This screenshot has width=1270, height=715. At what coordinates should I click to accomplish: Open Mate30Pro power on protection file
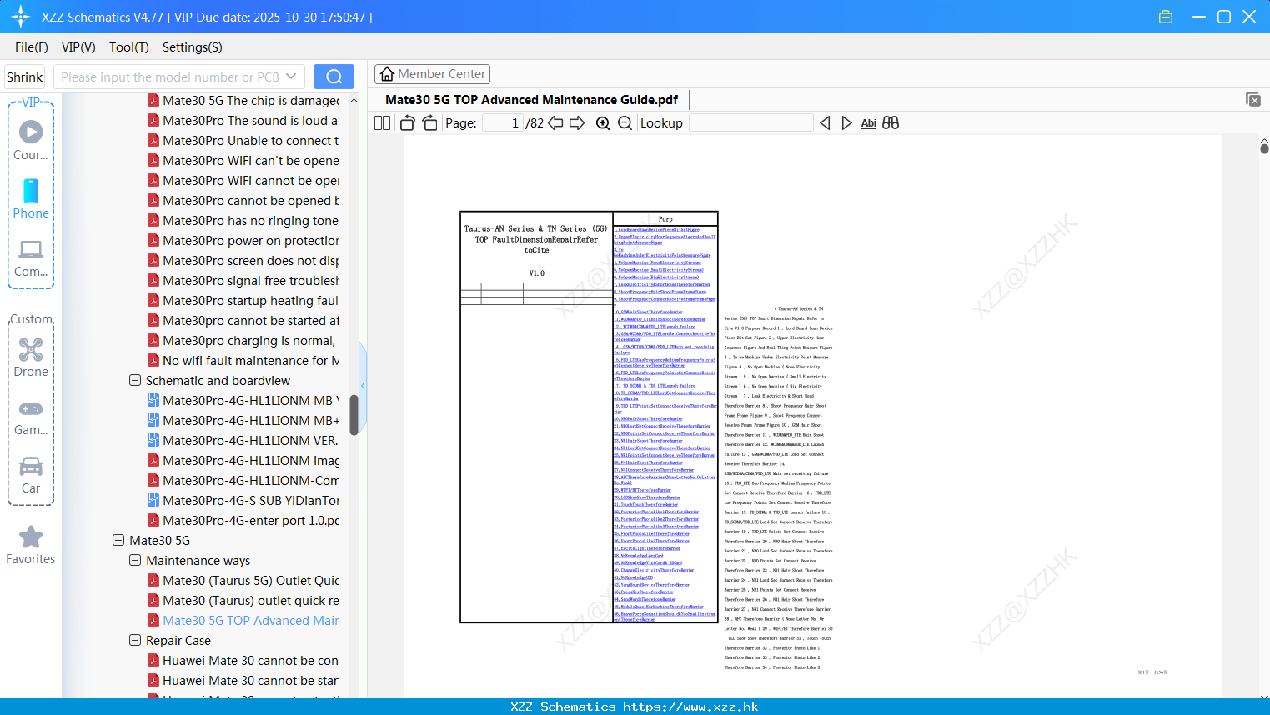pyautogui.click(x=243, y=241)
